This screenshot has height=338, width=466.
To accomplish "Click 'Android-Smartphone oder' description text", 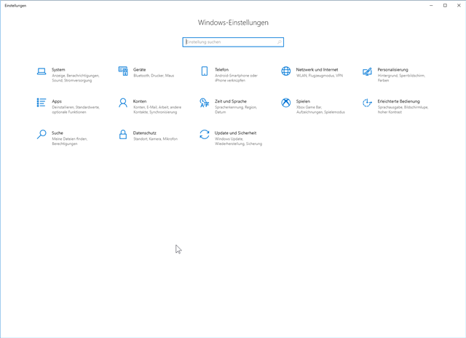I will click(236, 76).
